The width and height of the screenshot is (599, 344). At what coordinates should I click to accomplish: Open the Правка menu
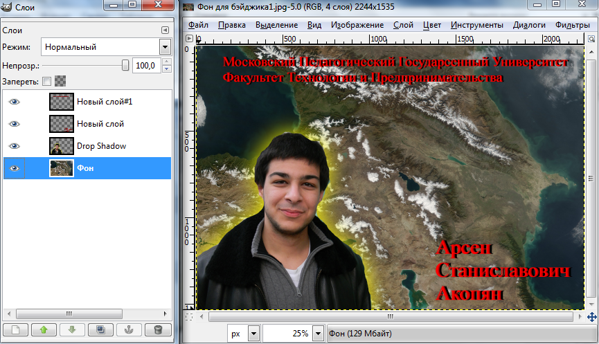pos(232,25)
